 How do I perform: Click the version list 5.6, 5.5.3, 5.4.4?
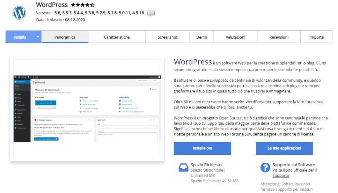[99, 13]
